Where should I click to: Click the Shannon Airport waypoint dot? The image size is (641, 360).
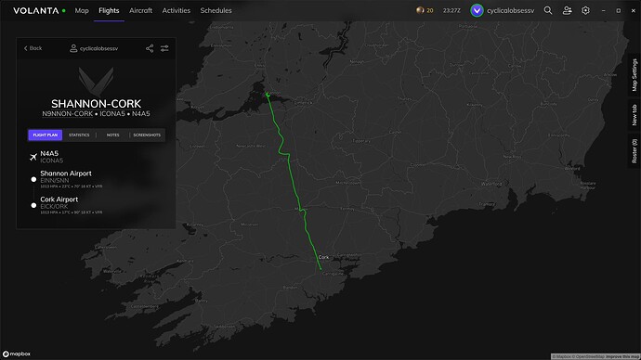pos(33,179)
